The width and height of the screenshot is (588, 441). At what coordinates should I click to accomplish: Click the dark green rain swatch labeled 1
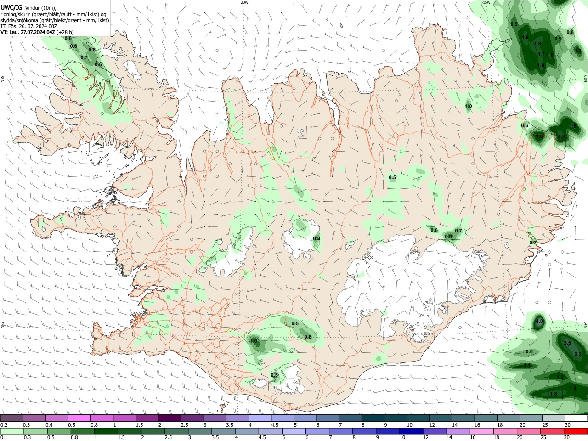[x=105, y=431]
